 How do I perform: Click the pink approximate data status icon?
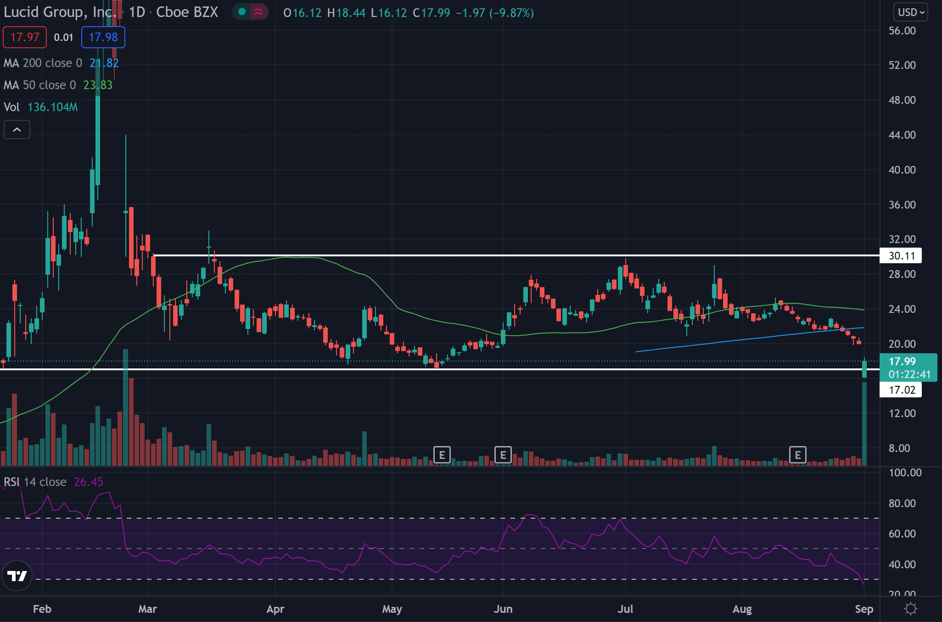click(x=259, y=12)
